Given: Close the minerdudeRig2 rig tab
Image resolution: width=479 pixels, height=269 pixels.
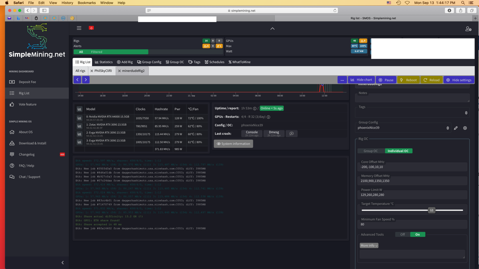Looking at the screenshot, I should click(119, 71).
